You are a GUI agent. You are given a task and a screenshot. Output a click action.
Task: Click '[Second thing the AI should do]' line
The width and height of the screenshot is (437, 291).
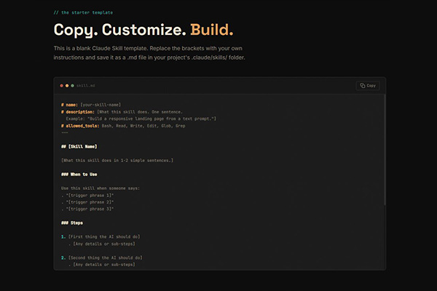(102, 258)
